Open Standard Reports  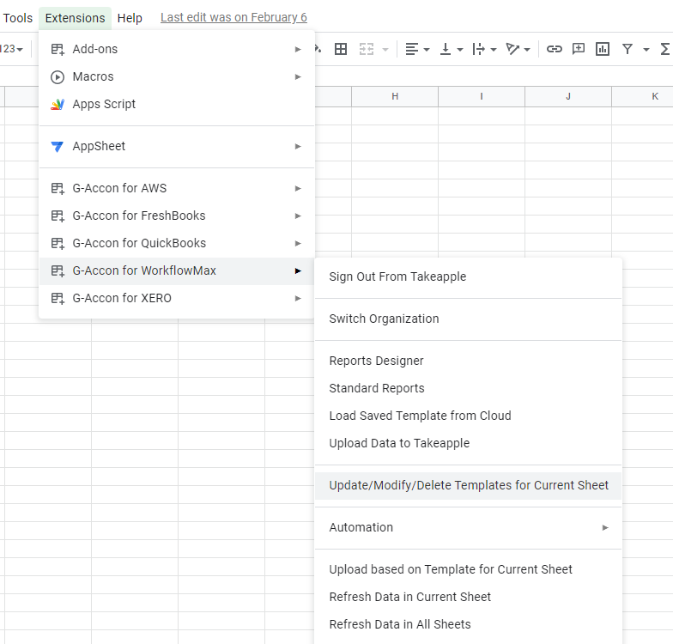(469, 388)
